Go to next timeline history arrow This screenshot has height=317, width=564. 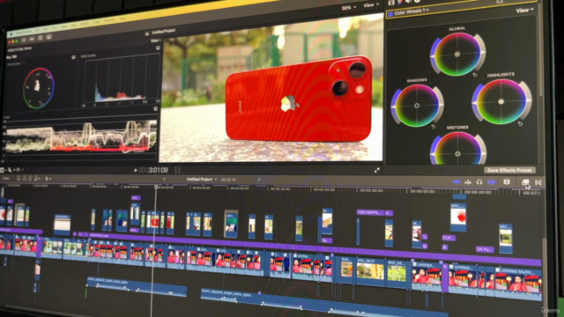point(258,179)
